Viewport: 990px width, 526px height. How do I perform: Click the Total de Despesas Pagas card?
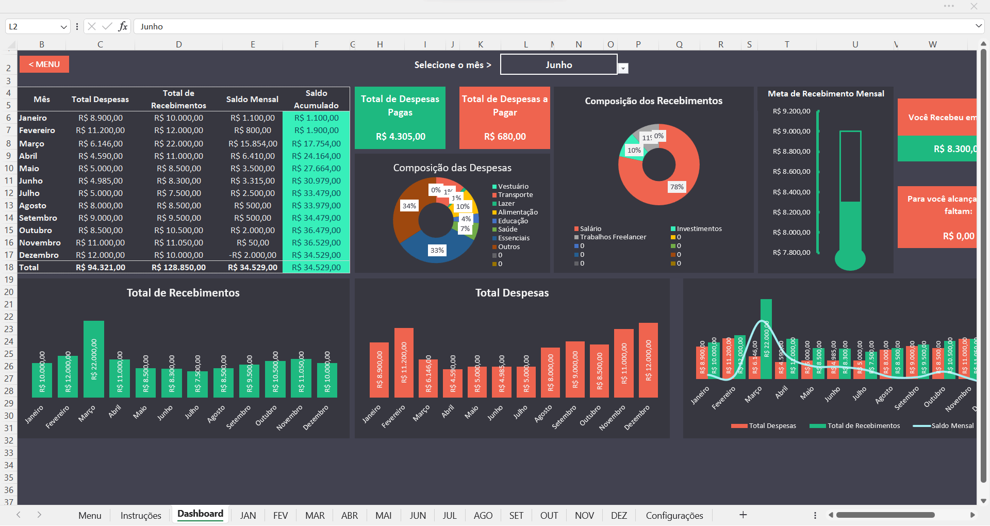(x=400, y=118)
